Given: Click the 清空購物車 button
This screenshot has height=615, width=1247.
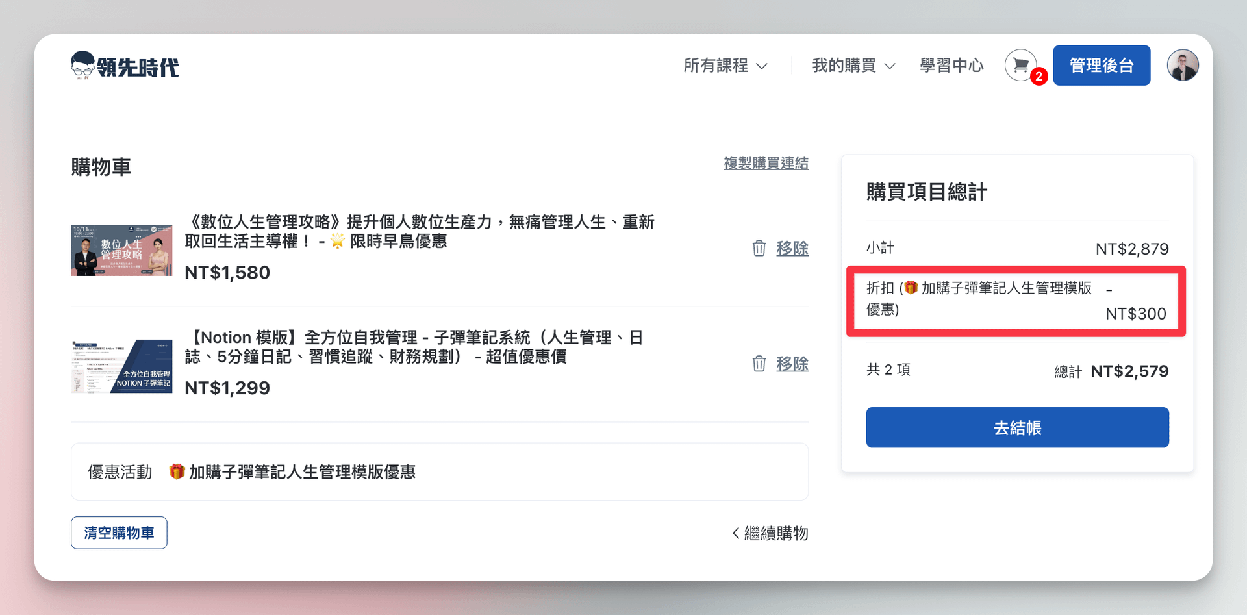Looking at the screenshot, I should (x=119, y=533).
